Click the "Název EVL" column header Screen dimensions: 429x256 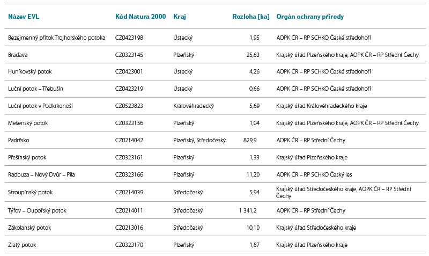[24, 17]
